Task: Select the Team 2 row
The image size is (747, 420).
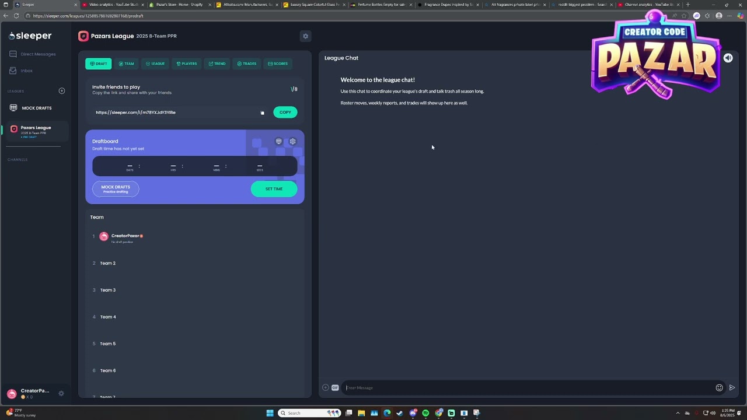Action: click(x=194, y=263)
